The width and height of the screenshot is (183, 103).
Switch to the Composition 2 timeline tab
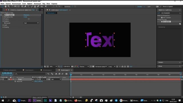pyautogui.click(x=47, y=70)
